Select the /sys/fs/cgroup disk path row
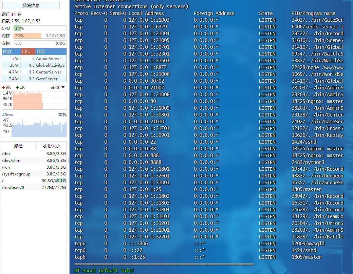 34,174
